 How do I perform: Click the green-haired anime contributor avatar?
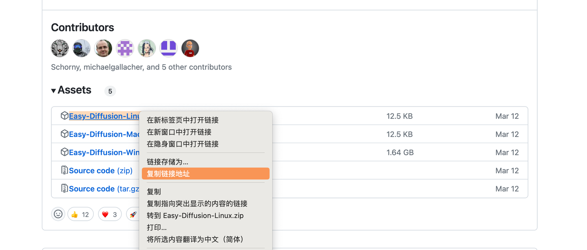pos(147,48)
